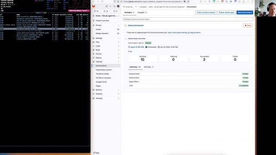The width and height of the screenshot is (276, 155).
Task: Stop the Demo environment
Action: click(x=248, y=25)
